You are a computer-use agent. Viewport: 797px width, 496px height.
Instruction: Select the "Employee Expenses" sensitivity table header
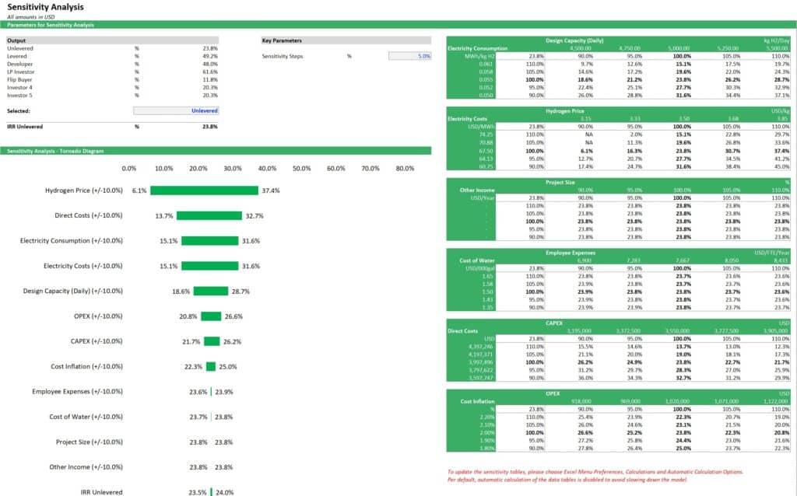tap(571, 253)
